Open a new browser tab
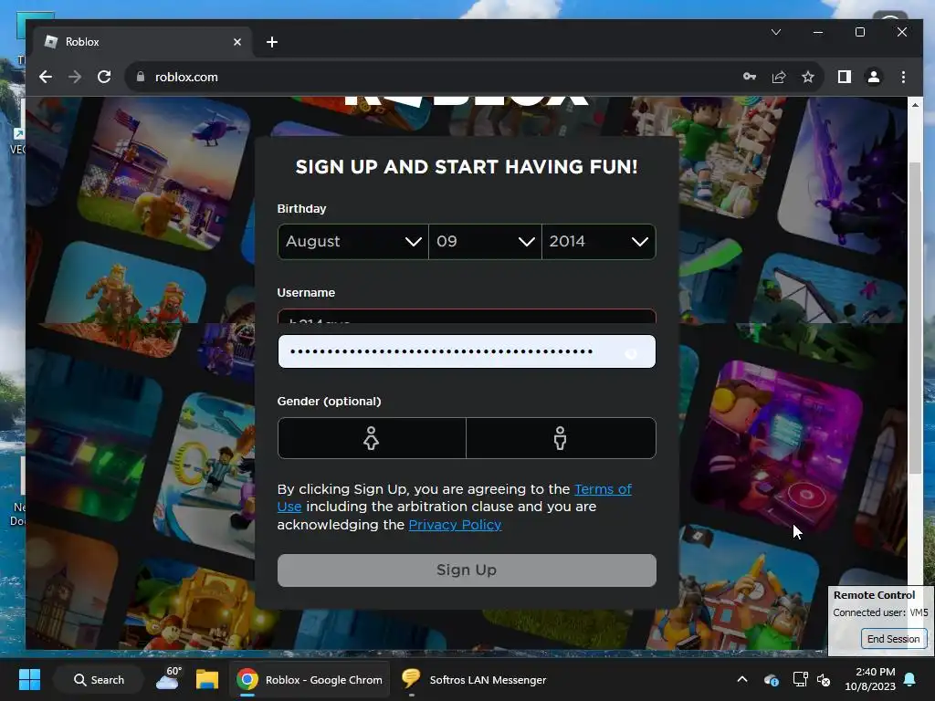 (272, 42)
